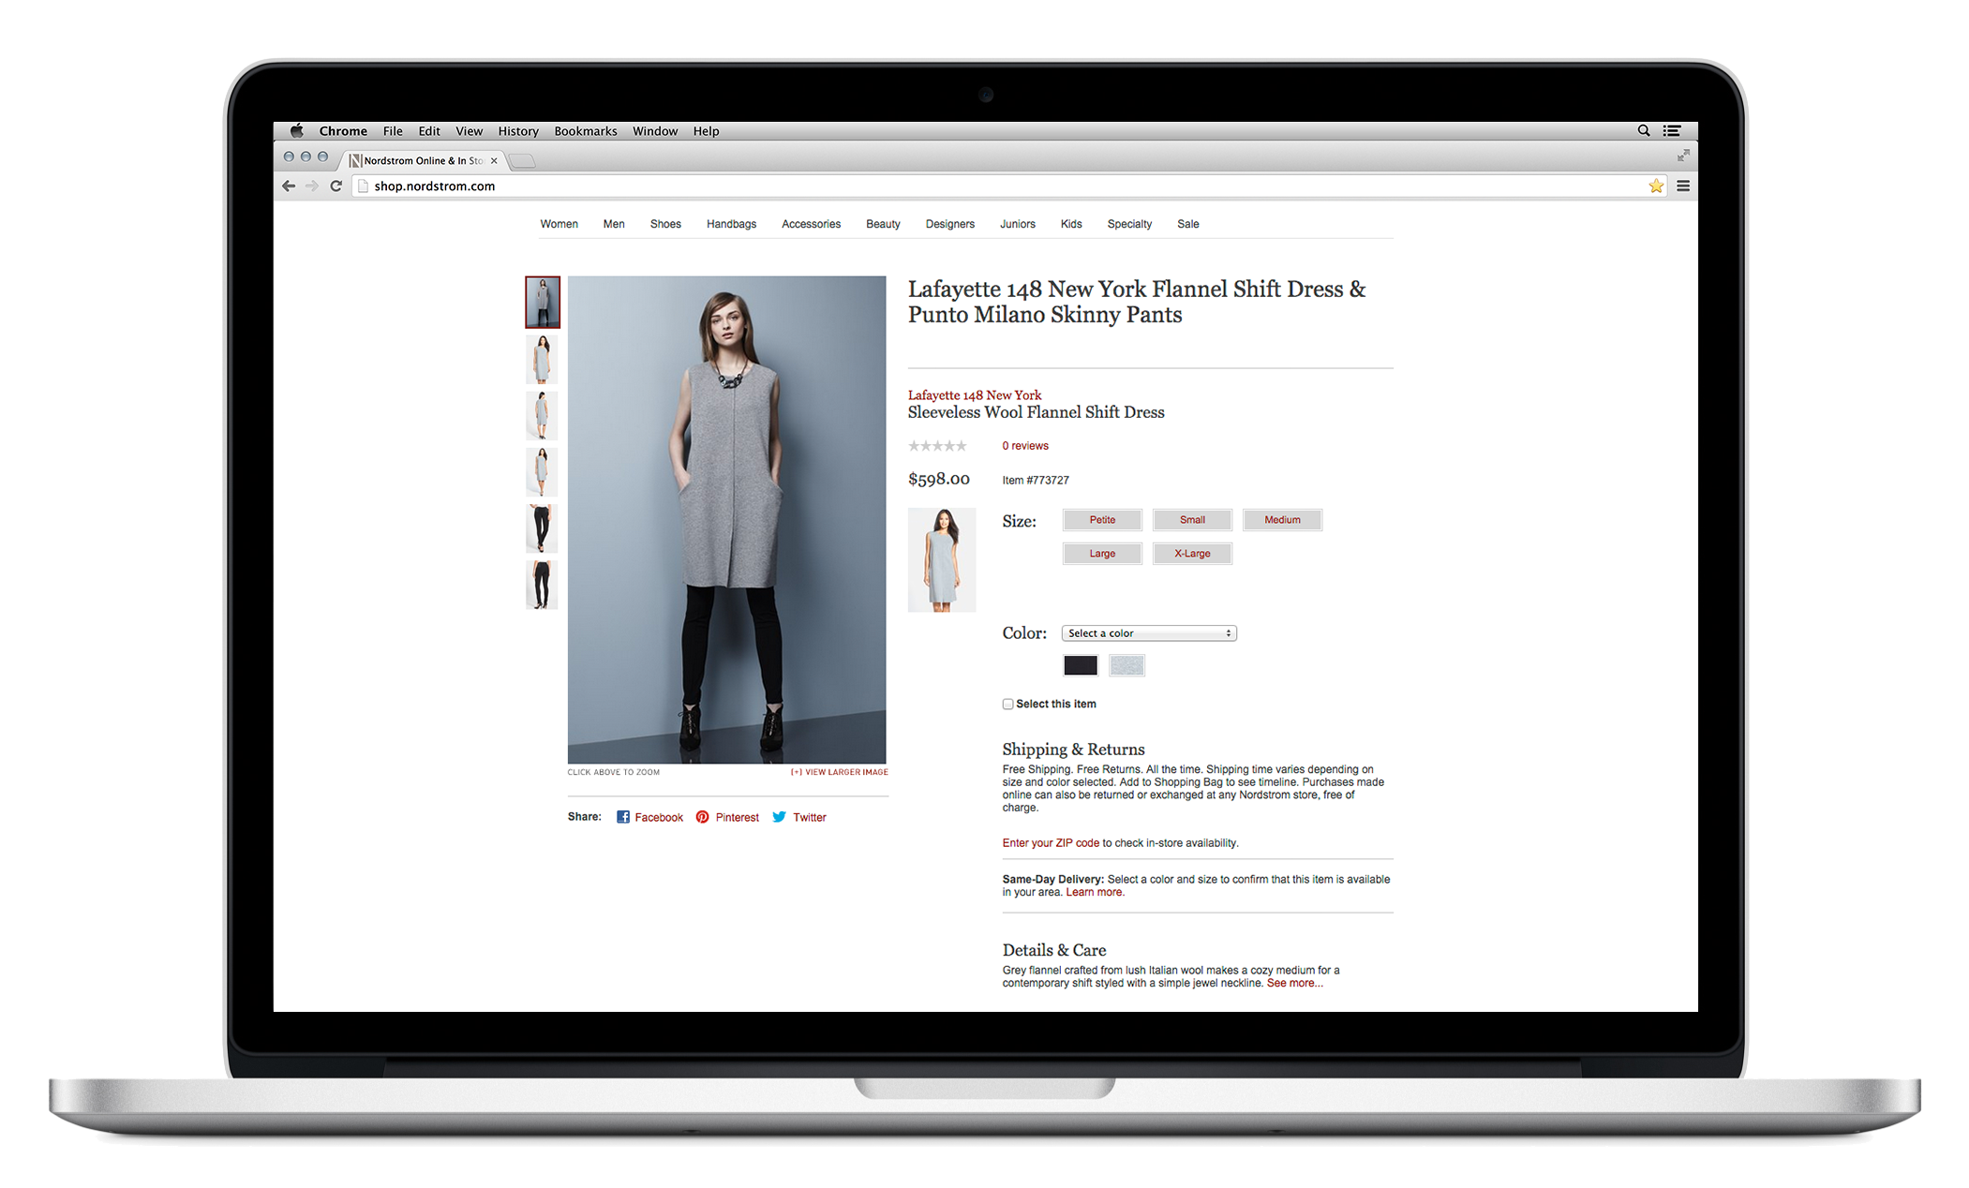
Task: Open a new tab next to Nordstrom tab
Action: (x=522, y=161)
